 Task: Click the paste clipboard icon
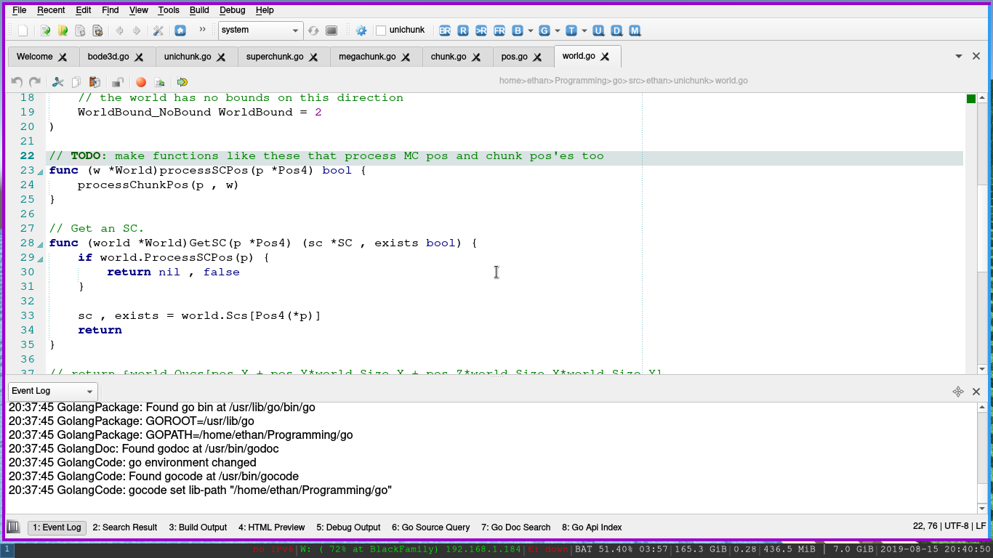tap(95, 82)
